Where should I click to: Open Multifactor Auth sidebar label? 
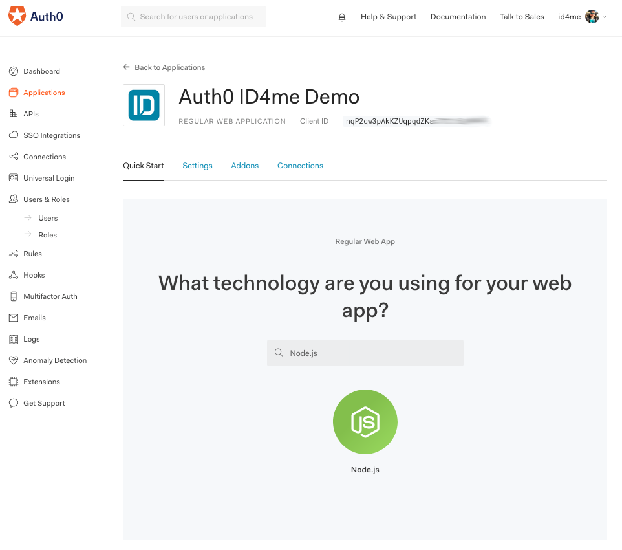(50, 296)
